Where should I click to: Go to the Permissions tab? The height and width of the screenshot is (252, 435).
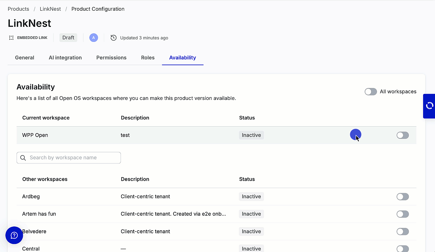(111, 58)
